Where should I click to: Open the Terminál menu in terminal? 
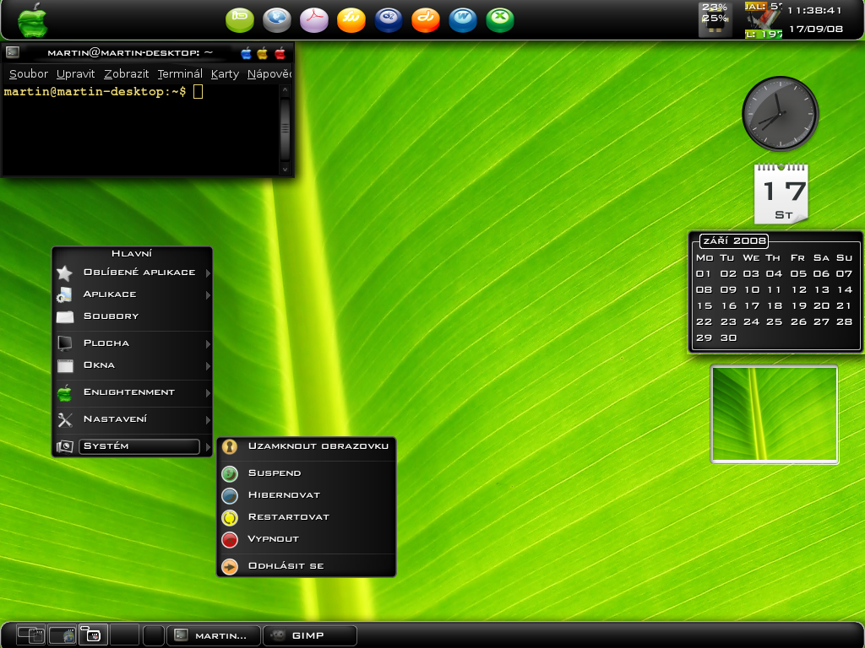(x=179, y=74)
